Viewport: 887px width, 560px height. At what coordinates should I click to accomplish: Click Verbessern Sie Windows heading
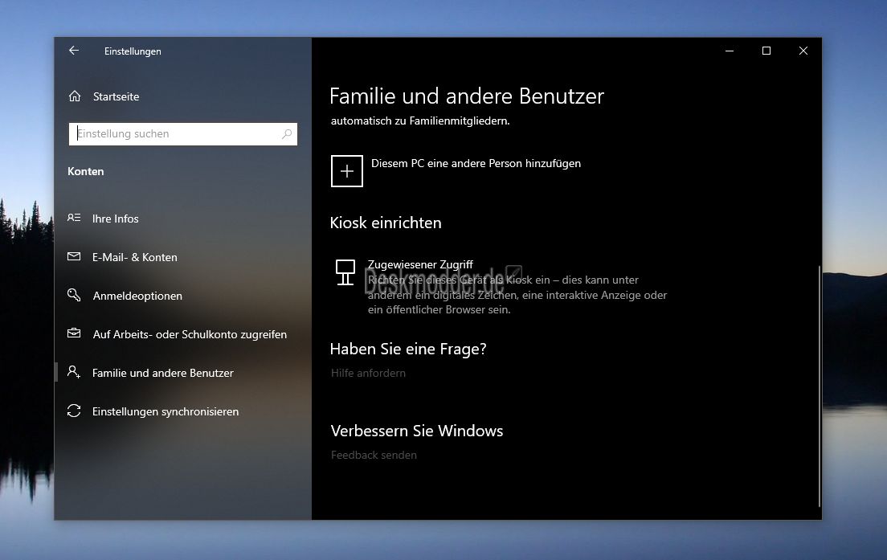(417, 431)
